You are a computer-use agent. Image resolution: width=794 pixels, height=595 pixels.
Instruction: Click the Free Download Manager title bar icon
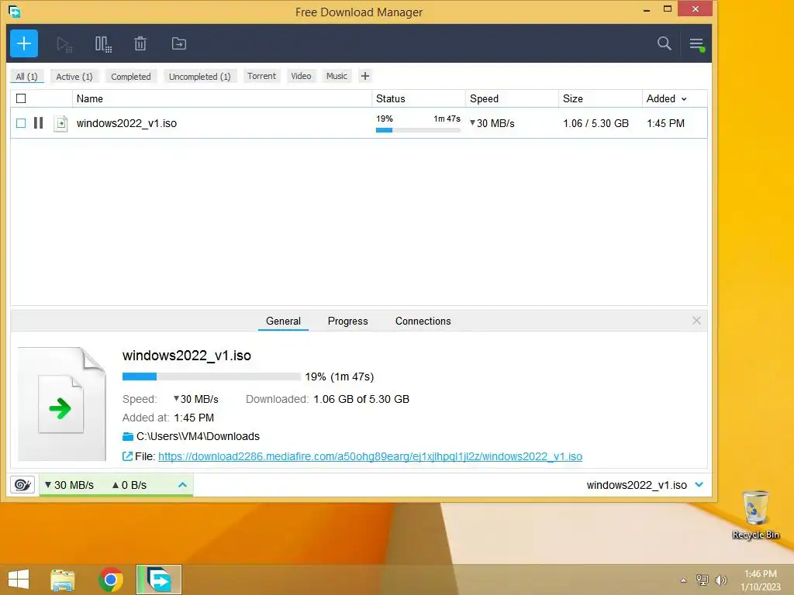15,11
